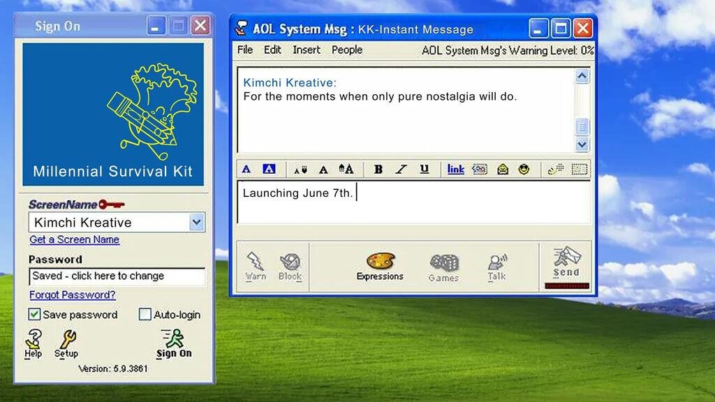Image resolution: width=715 pixels, height=402 pixels.
Task: Apply italic formatting in message toolbar
Action: (x=401, y=169)
